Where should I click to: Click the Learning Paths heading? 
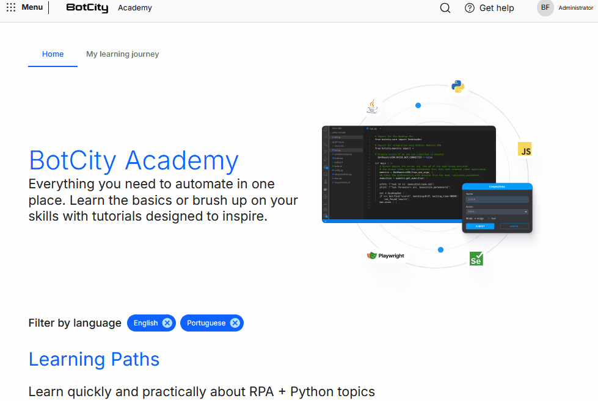pos(93,360)
